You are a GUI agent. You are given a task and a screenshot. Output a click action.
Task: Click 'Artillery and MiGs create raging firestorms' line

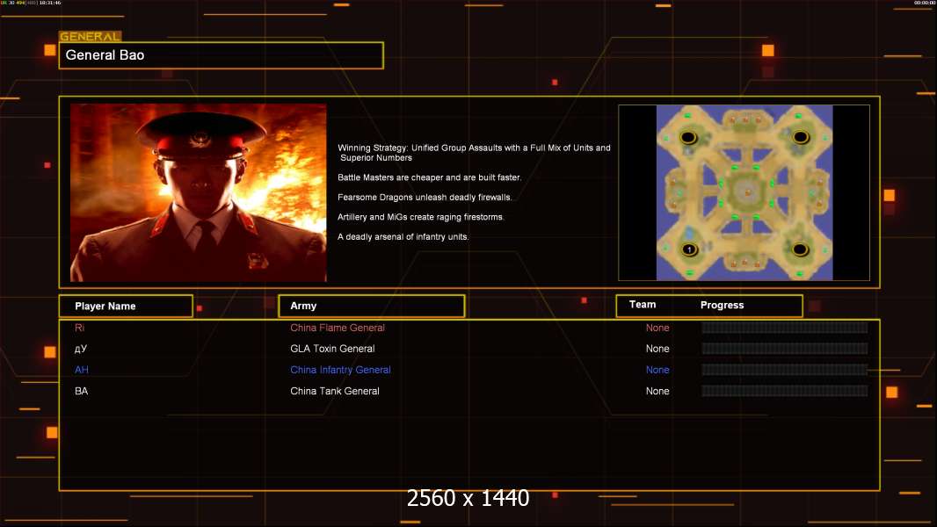421,217
